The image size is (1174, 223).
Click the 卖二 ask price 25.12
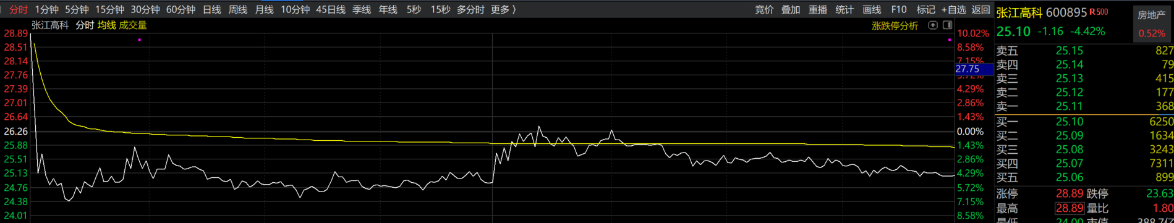coord(1069,93)
